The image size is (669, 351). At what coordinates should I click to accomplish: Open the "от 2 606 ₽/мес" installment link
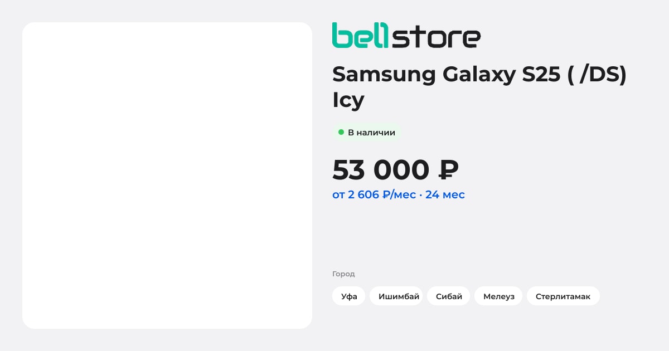click(374, 194)
